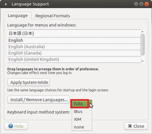Choose IBus from the input method menu
This screenshot has width=152, height=134.
pyautogui.click(x=82, y=112)
